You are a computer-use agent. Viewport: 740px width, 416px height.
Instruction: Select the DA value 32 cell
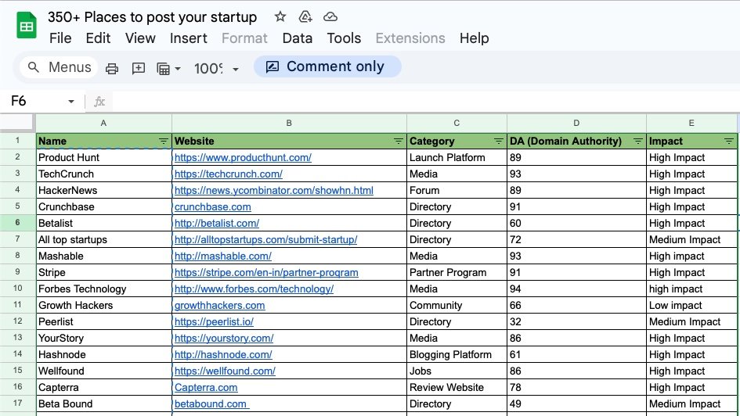[576, 322]
